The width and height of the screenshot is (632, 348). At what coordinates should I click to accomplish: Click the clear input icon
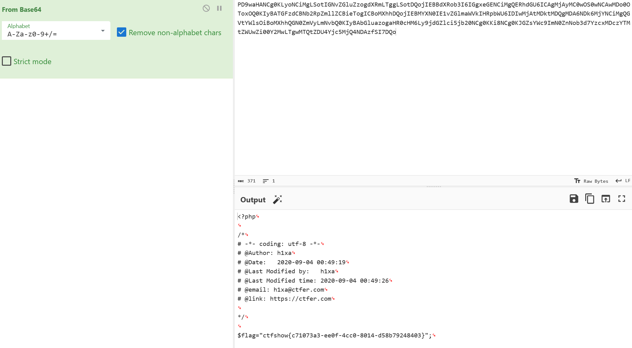[x=206, y=8]
